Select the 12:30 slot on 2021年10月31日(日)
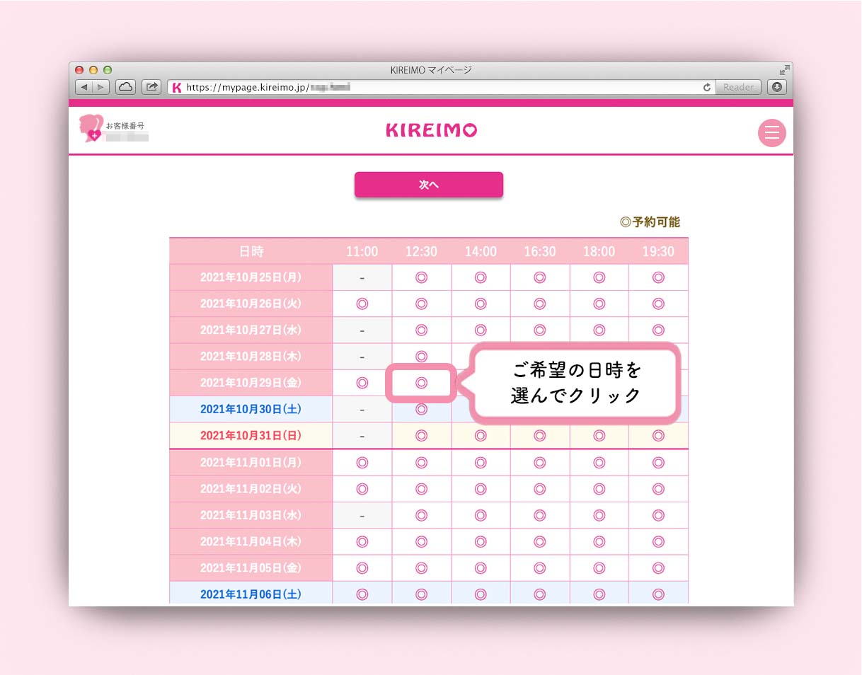Screen dimensions: 862x675 pyautogui.click(x=422, y=436)
